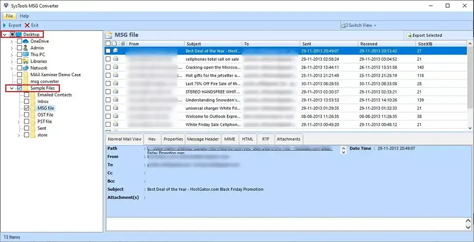The height and width of the screenshot is (242, 474).
Task: Check the msg converter checkbox
Action: click(19, 82)
